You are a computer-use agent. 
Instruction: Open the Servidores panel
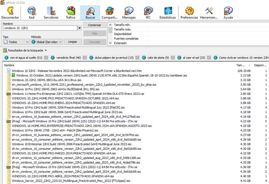(51, 13)
